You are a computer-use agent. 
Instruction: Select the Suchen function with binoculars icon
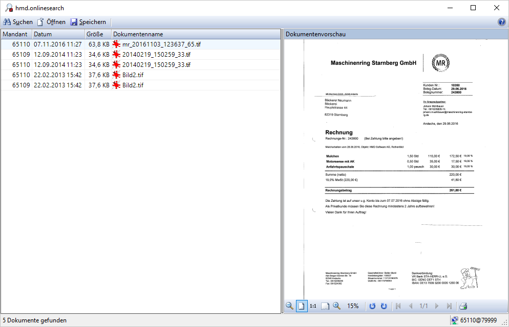(17, 22)
